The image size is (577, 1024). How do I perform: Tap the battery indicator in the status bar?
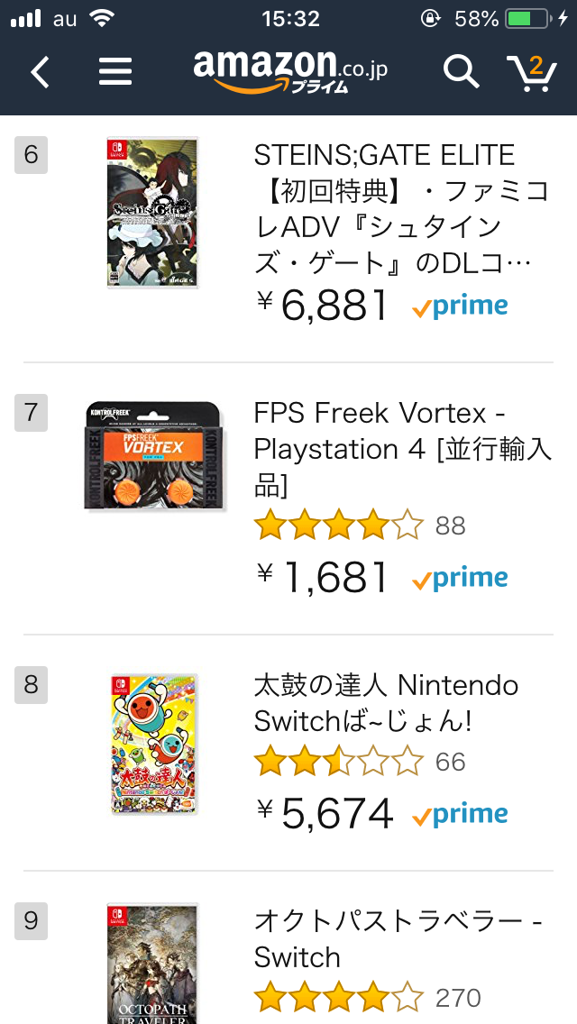527,19
